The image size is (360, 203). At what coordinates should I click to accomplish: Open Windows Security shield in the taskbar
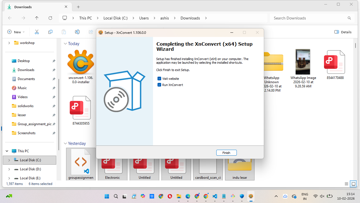(x=242, y=196)
